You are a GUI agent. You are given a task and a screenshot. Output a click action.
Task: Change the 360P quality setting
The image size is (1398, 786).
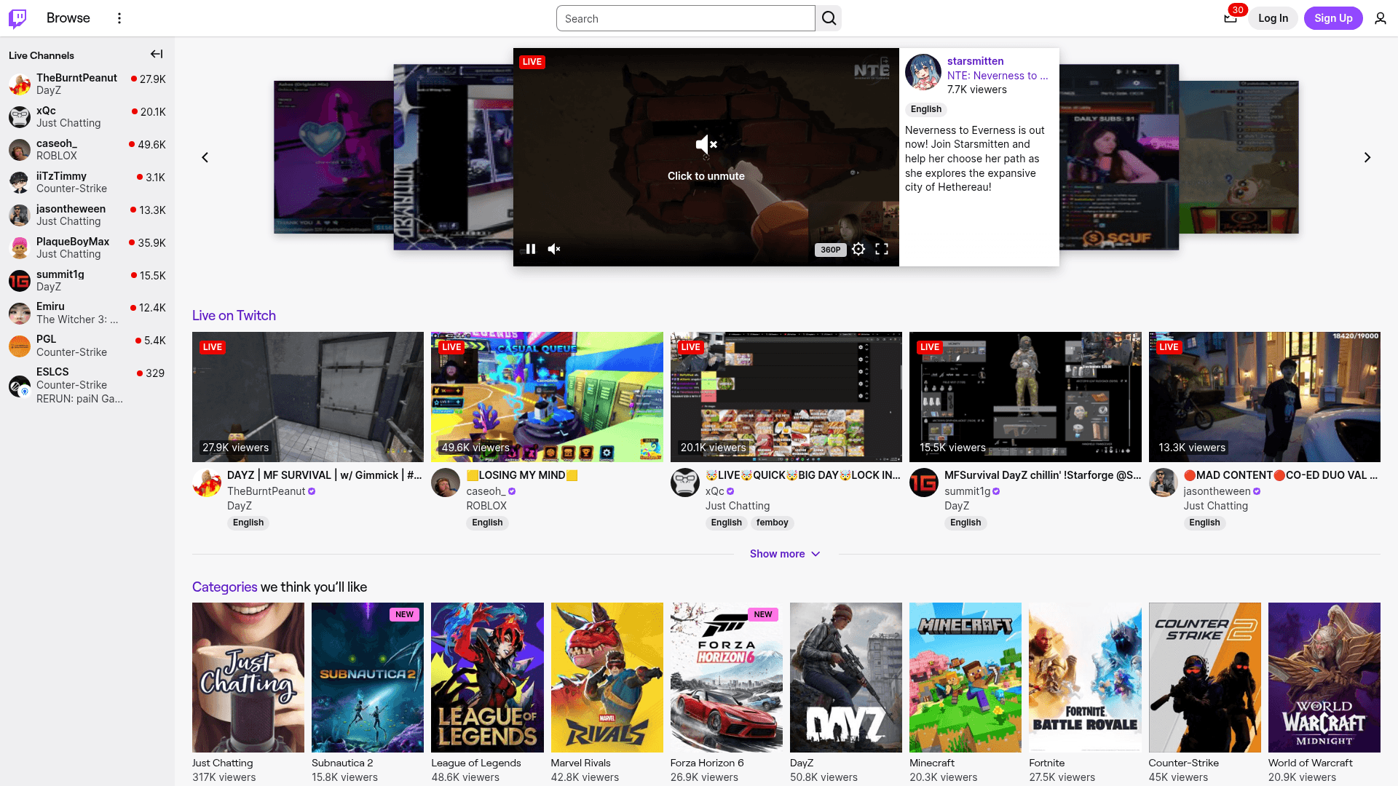coord(830,250)
